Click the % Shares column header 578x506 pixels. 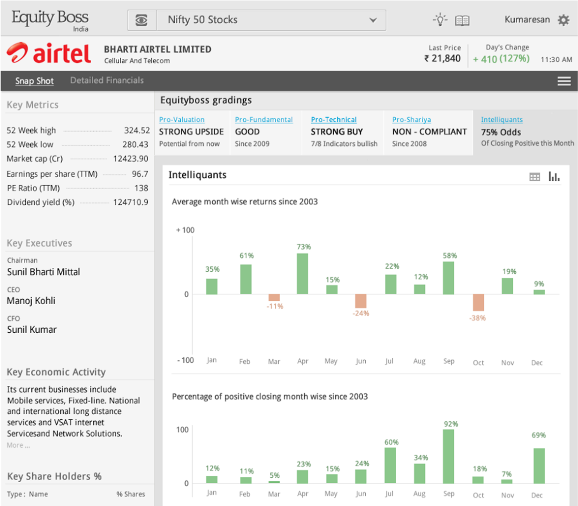click(131, 494)
